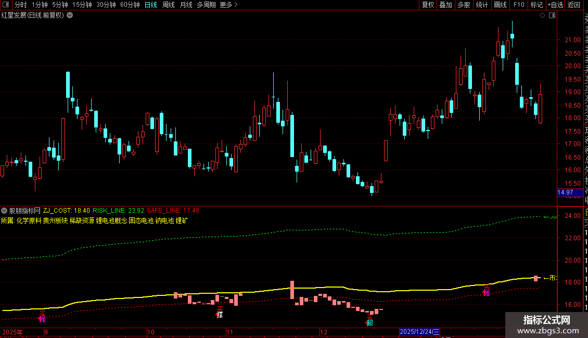Click the 股朋指标网 indicator name

point(25,211)
